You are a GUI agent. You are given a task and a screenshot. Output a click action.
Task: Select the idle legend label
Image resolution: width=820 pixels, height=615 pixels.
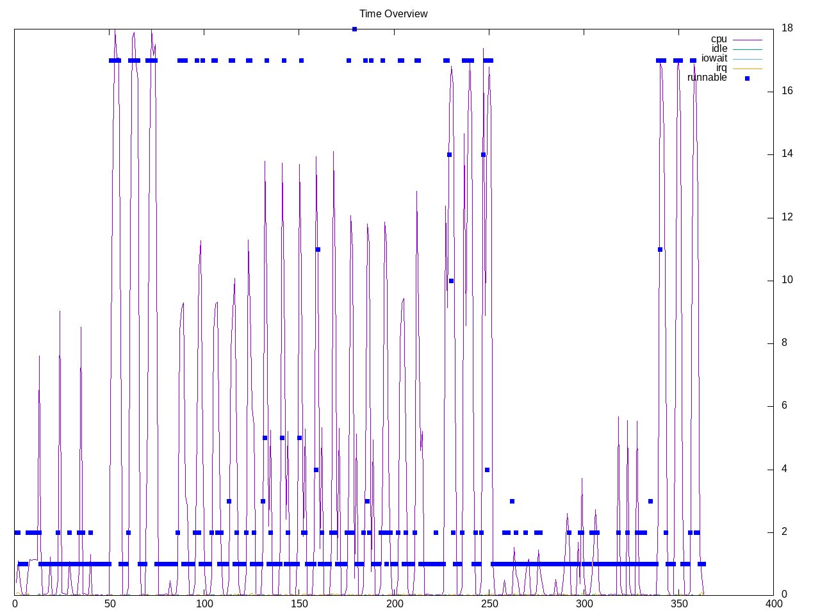tap(719, 49)
